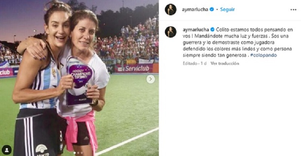301x156 pixels.
Task: Open the header profile avatar of aymarlucha
Action: (x=170, y=9)
